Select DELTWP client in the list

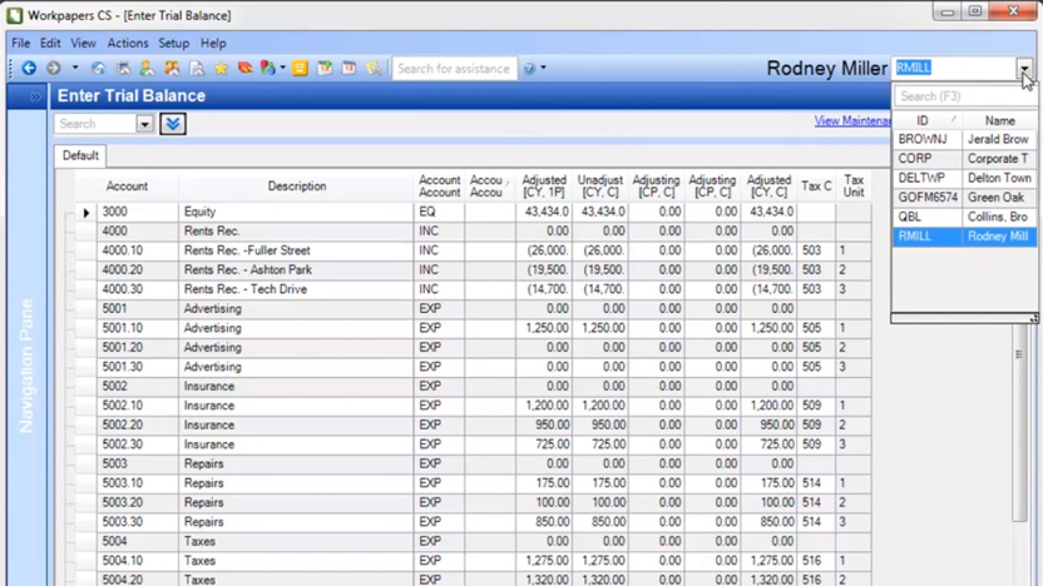pyautogui.click(x=922, y=178)
